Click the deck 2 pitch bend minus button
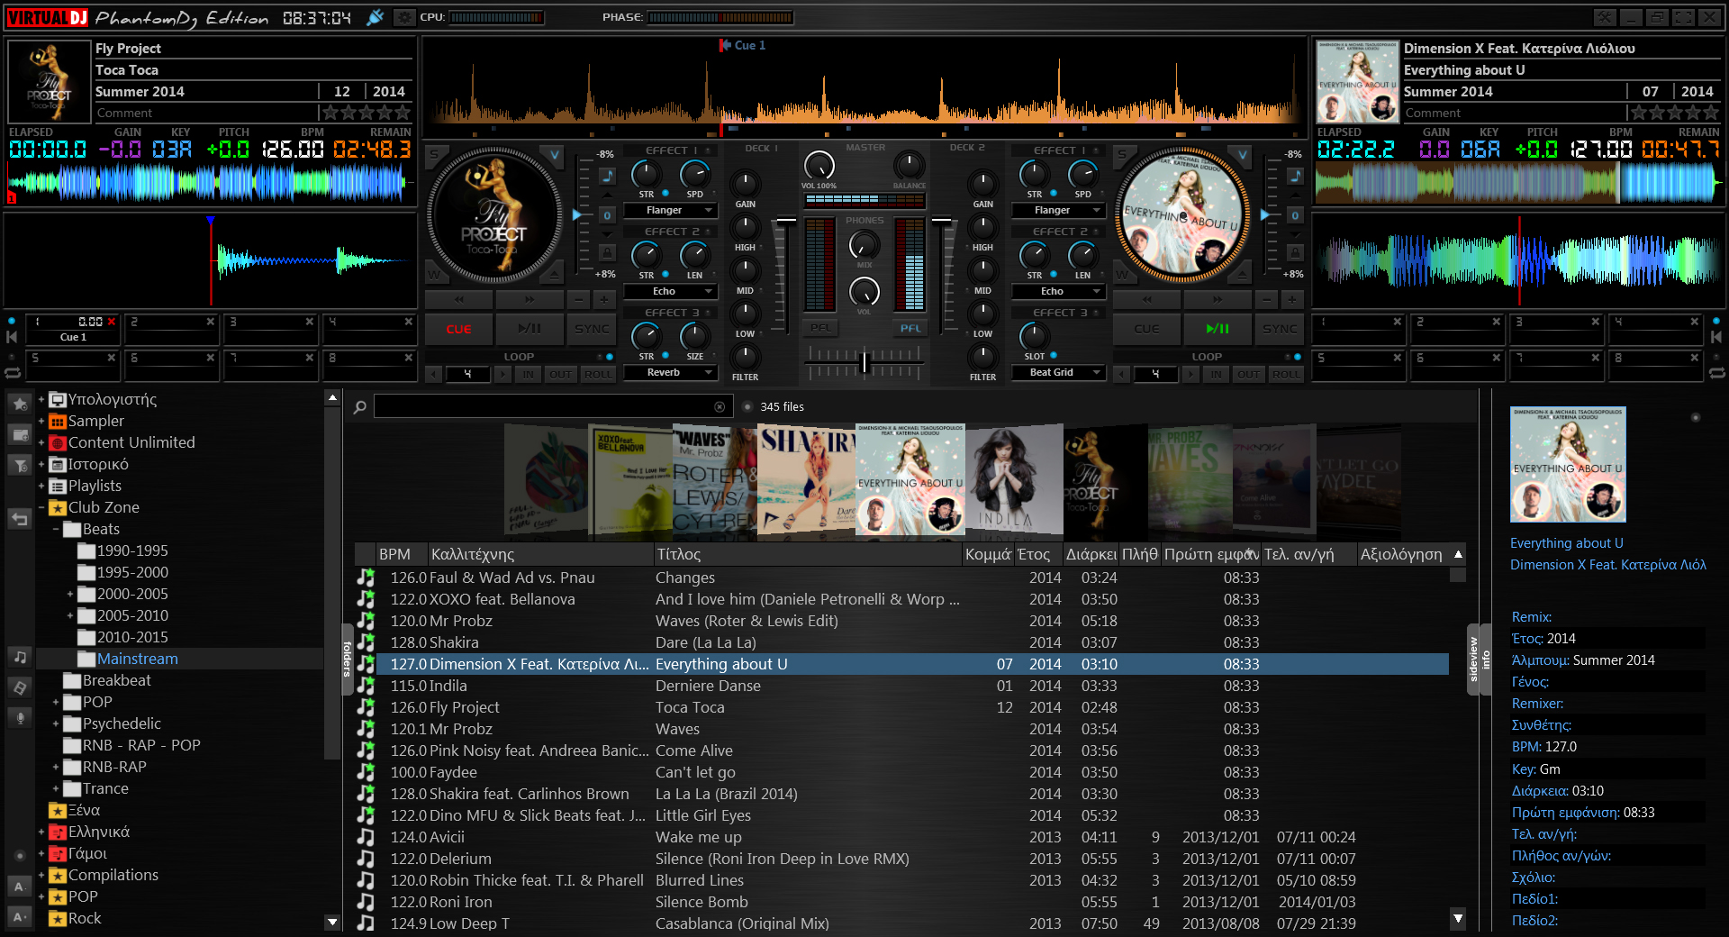1729x937 pixels. (1267, 299)
